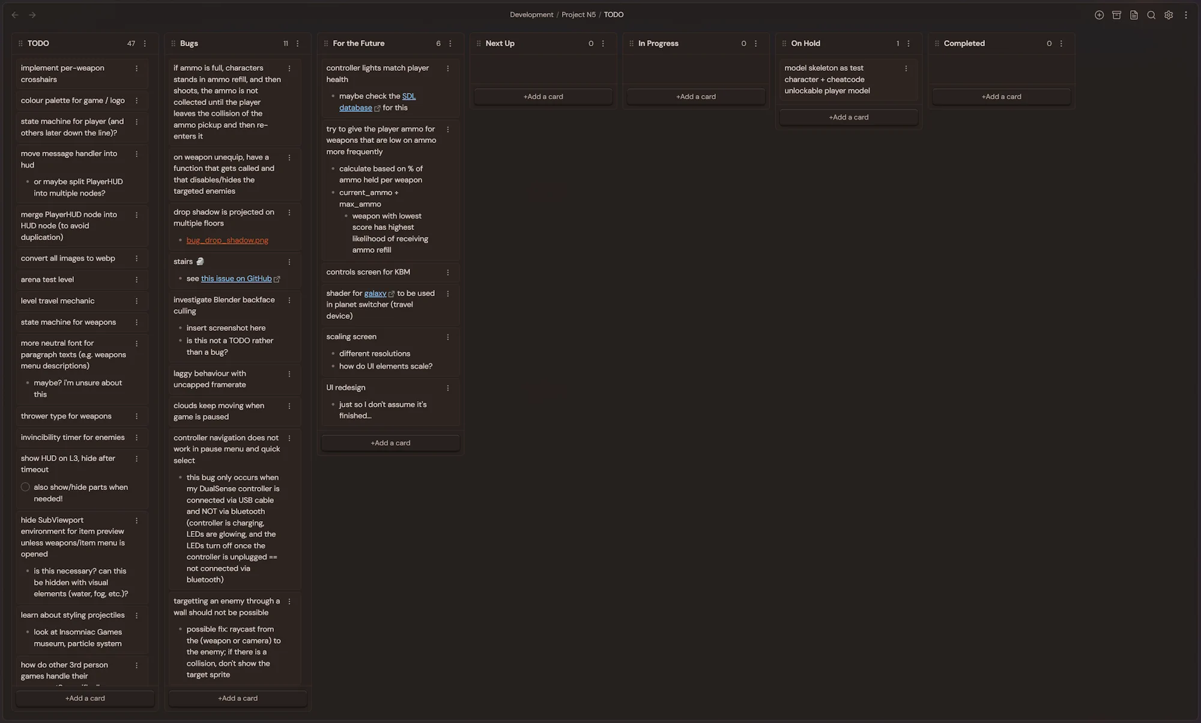Add a card to Next Up list
The height and width of the screenshot is (723, 1201).
click(x=543, y=97)
